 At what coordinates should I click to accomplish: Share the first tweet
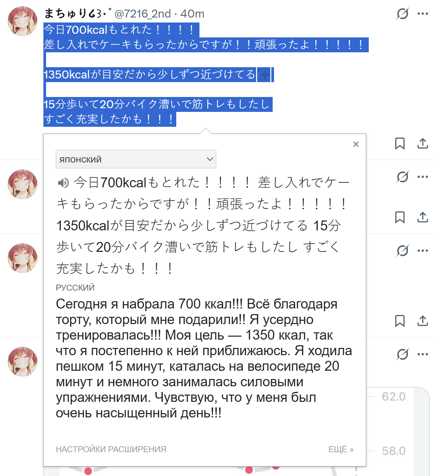click(423, 143)
